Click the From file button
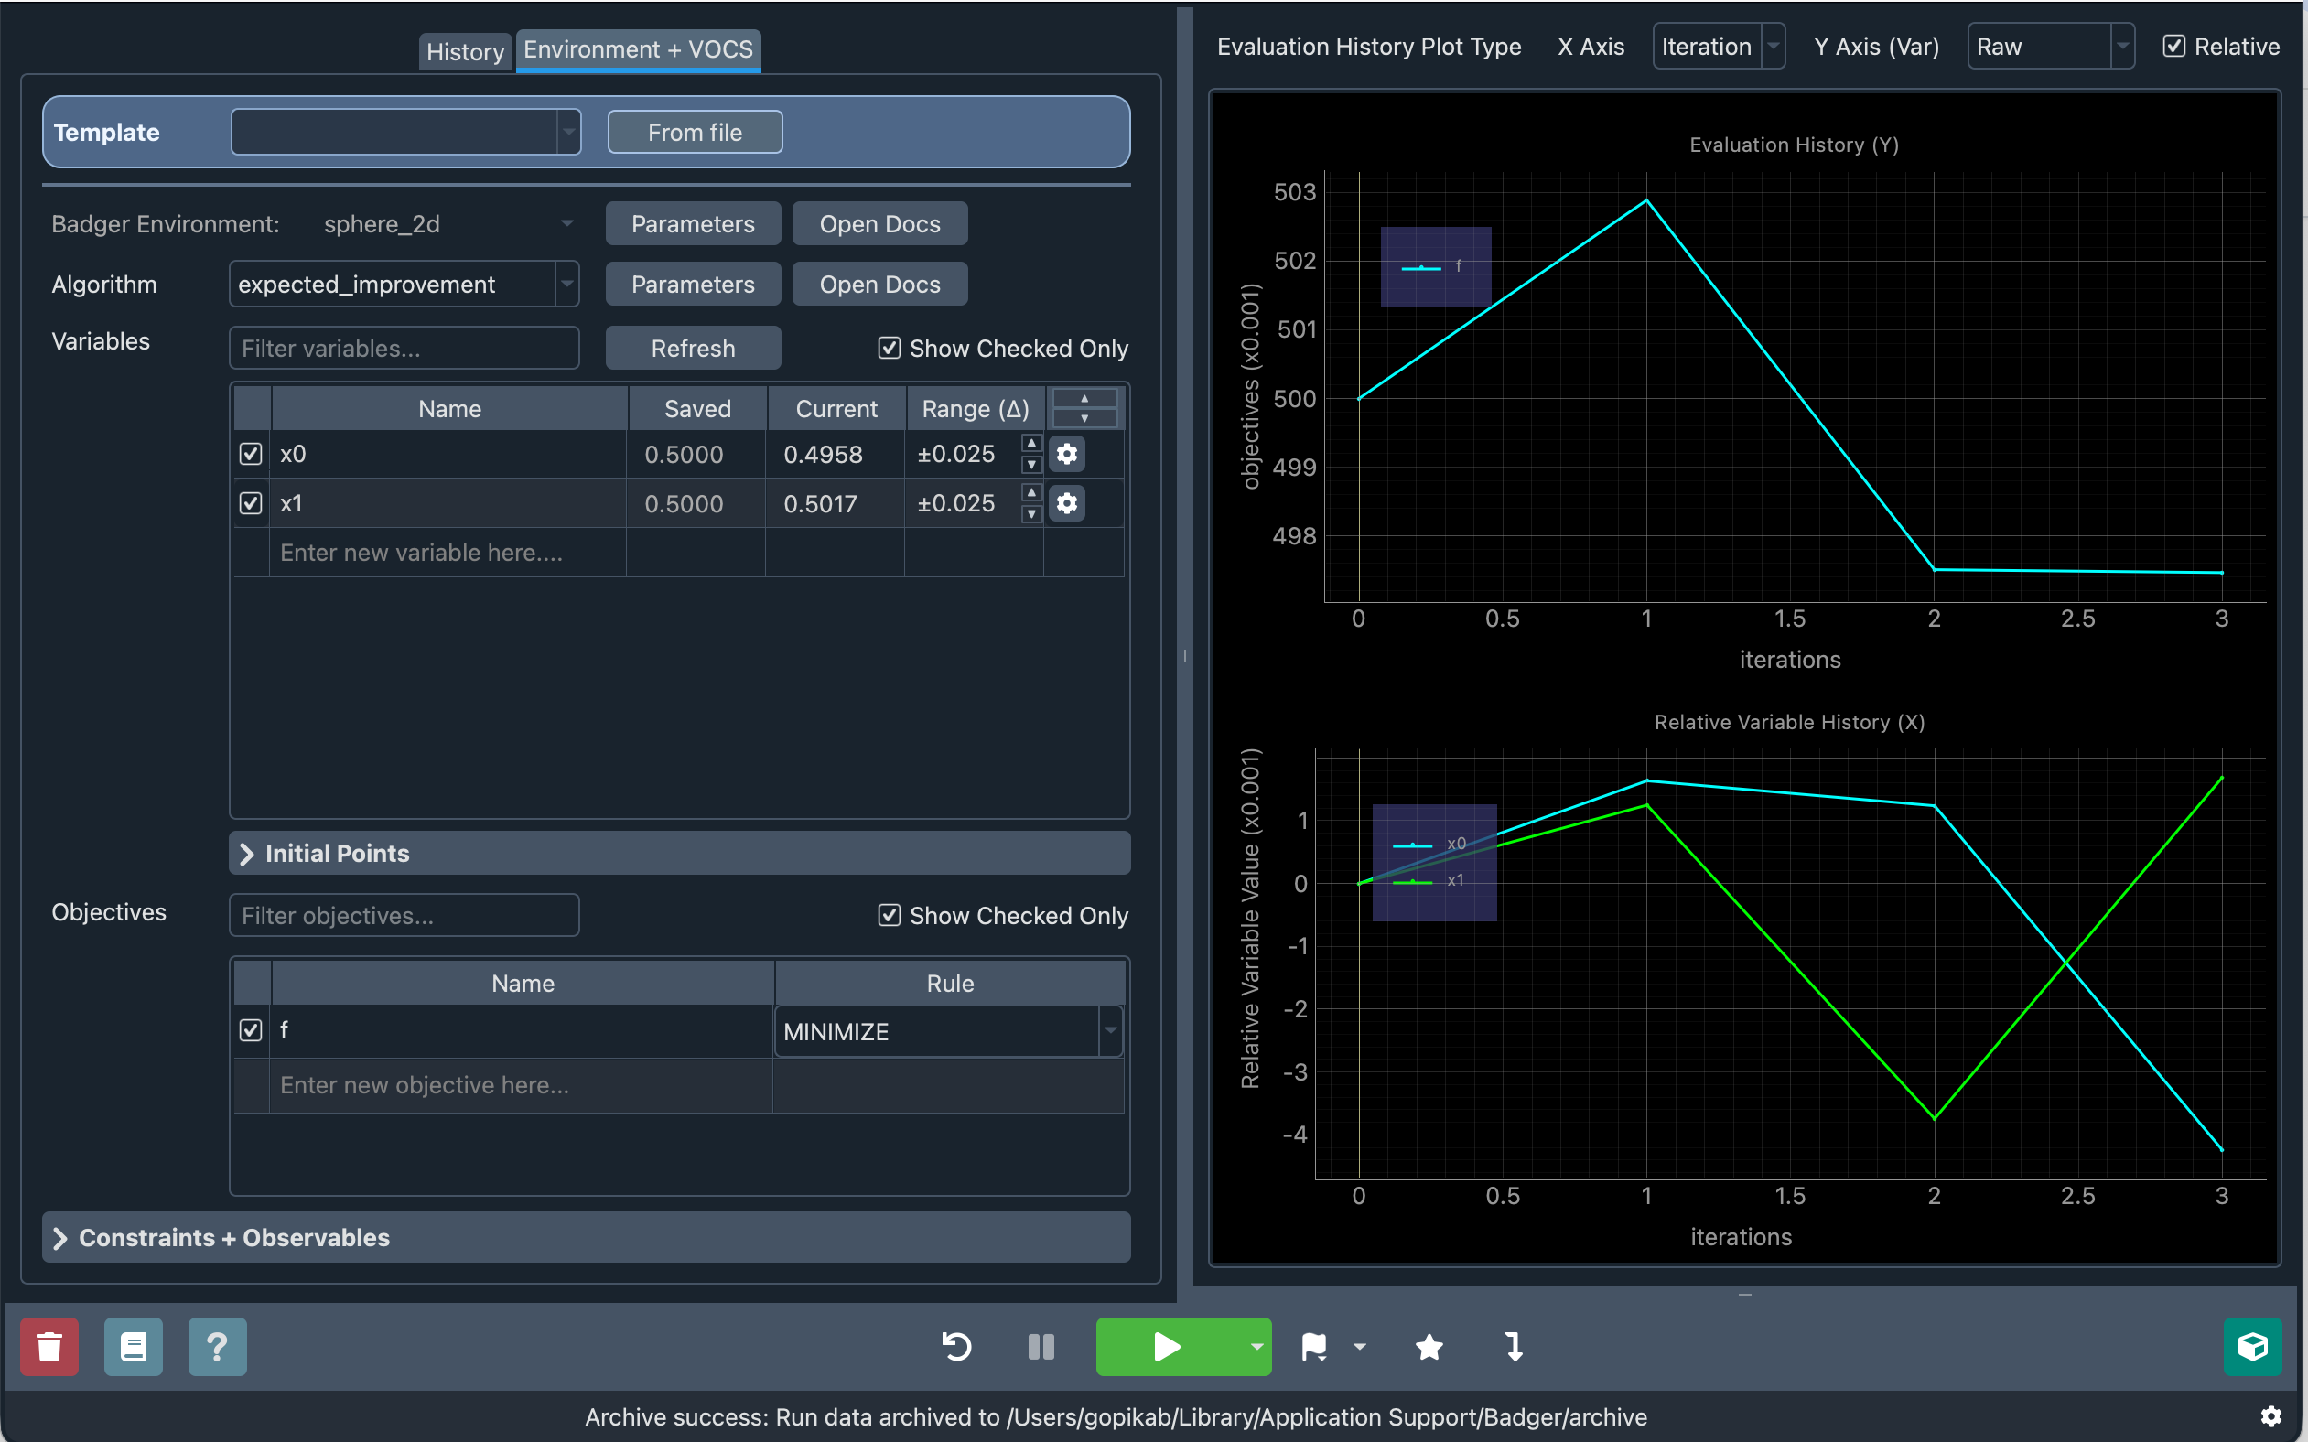This screenshot has width=2308, height=1442. (695, 132)
